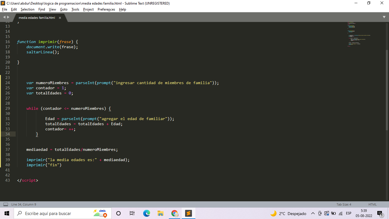Screen dimensions: 389x219
Task: Click the vertical scrollbar thumb
Action: [387, 90]
